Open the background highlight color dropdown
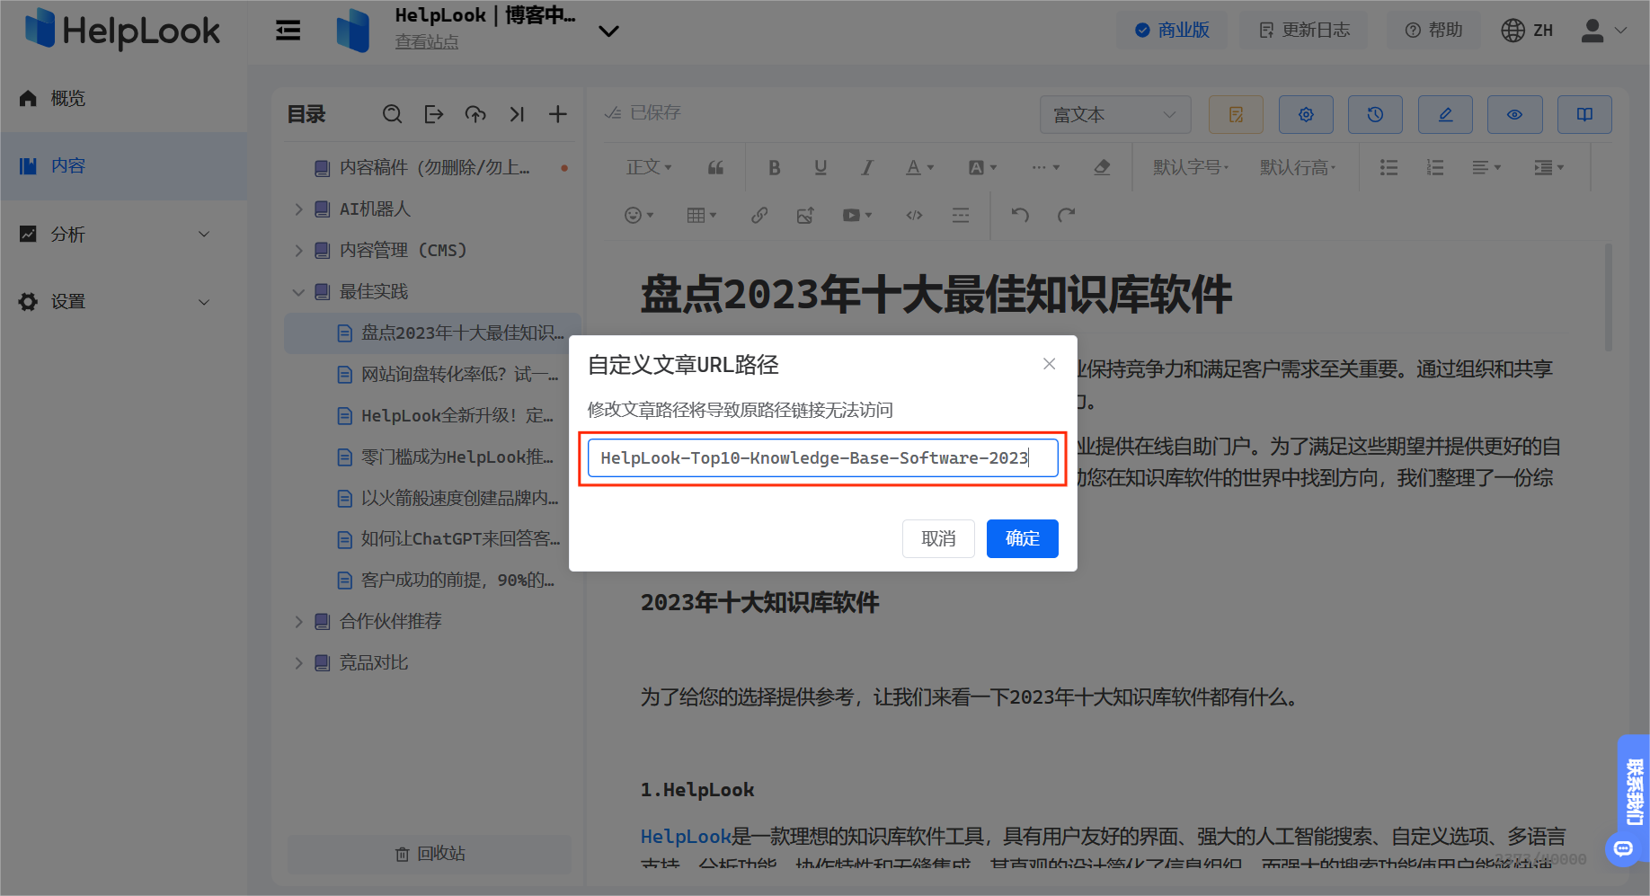The height and width of the screenshot is (896, 1650). pyautogui.click(x=982, y=167)
